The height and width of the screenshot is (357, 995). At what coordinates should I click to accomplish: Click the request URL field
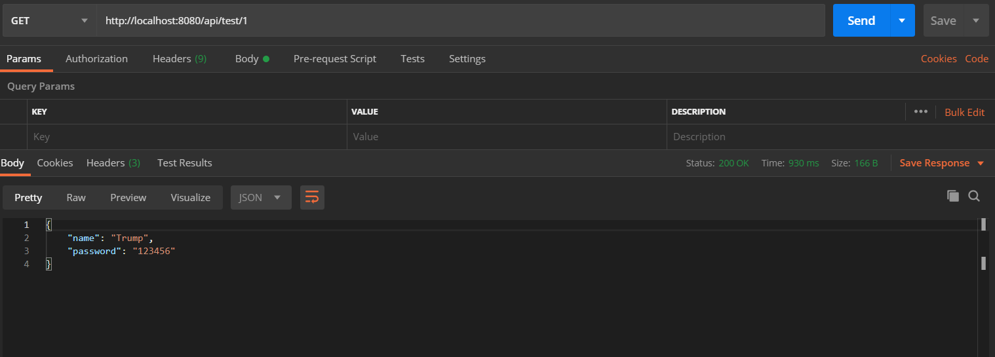(461, 20)
